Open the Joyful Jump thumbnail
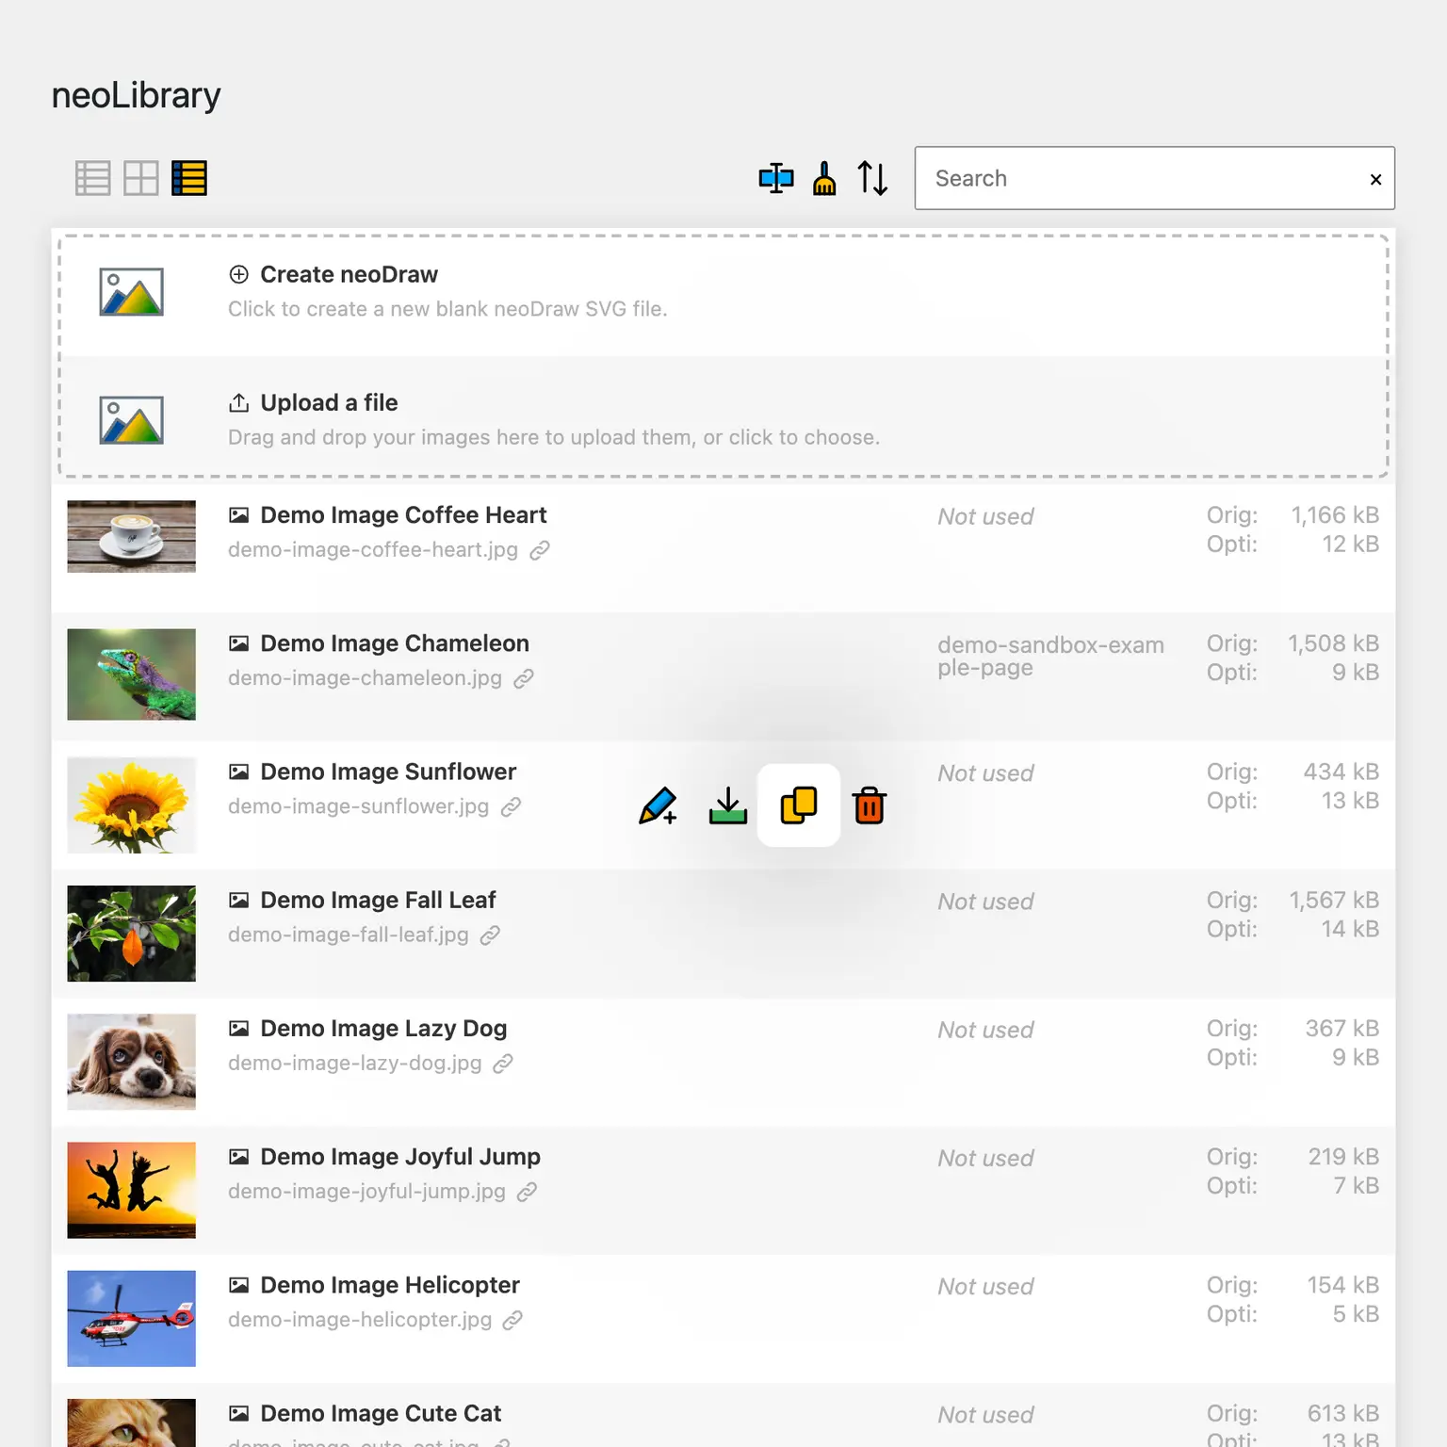Image resolution: width=1447 pixels, height=1447 pixels. (x=132, y=1190)
